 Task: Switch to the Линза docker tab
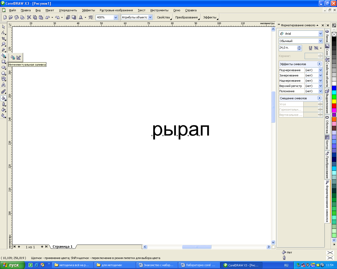(327, 36)
